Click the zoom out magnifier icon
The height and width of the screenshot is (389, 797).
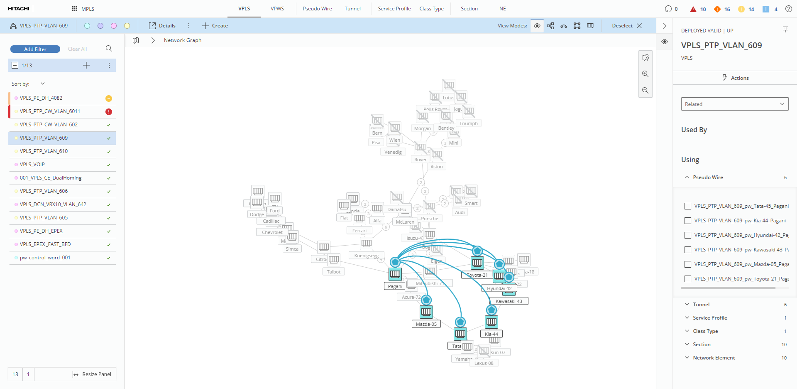[x=645, y=91]
